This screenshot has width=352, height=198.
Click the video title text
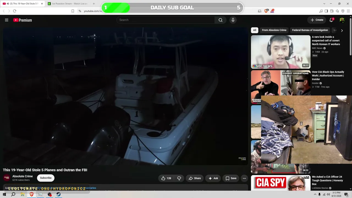click(45, 170)
